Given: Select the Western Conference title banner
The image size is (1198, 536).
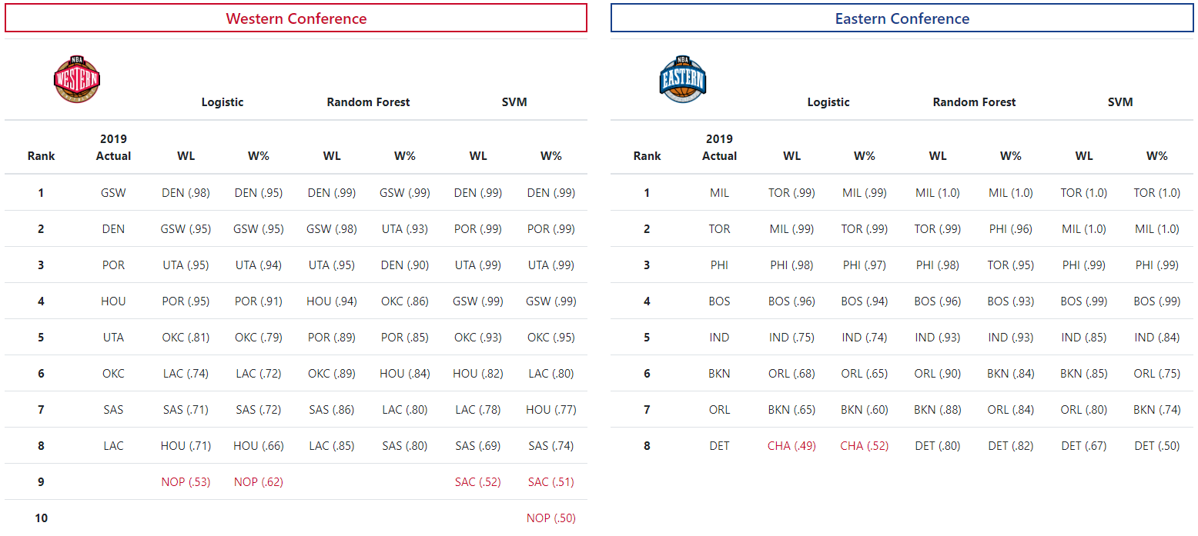Looking at the screenshot, I should (296, 18).
